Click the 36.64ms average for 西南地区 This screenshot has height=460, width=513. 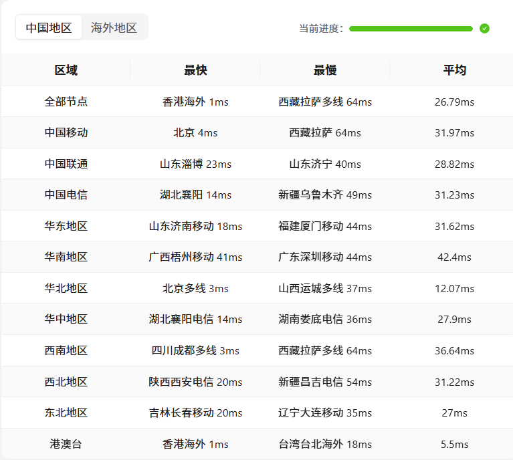tap(454, 350)
